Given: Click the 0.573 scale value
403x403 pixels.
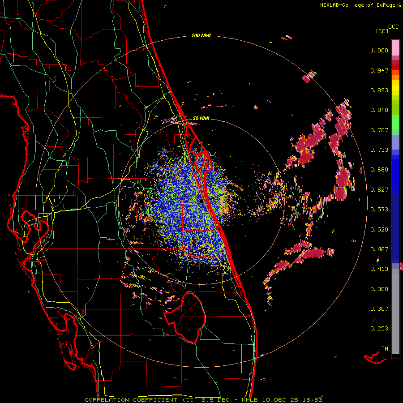Looking at the screenshot, I should [x=379, y=210].
